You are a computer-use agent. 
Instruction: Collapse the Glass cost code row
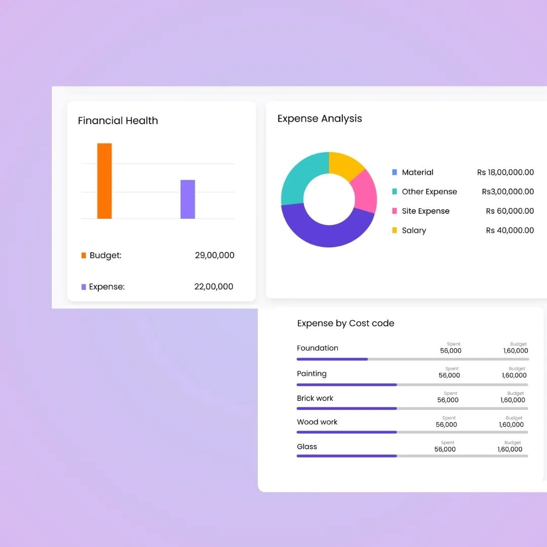point(306,446)
